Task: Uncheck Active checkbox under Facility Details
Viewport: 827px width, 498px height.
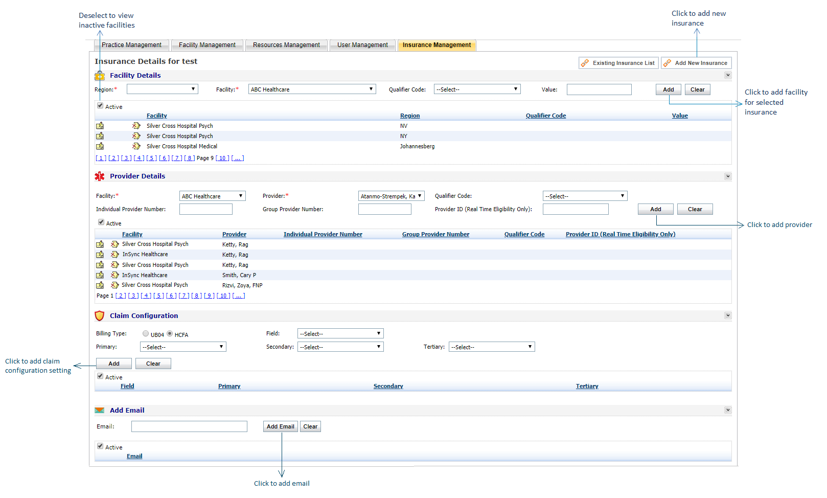Action: pos(100,106)
